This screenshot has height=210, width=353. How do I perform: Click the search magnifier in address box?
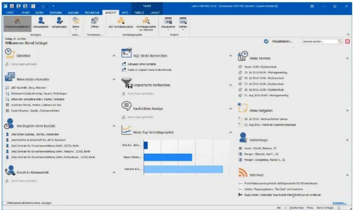coord(340,41)
